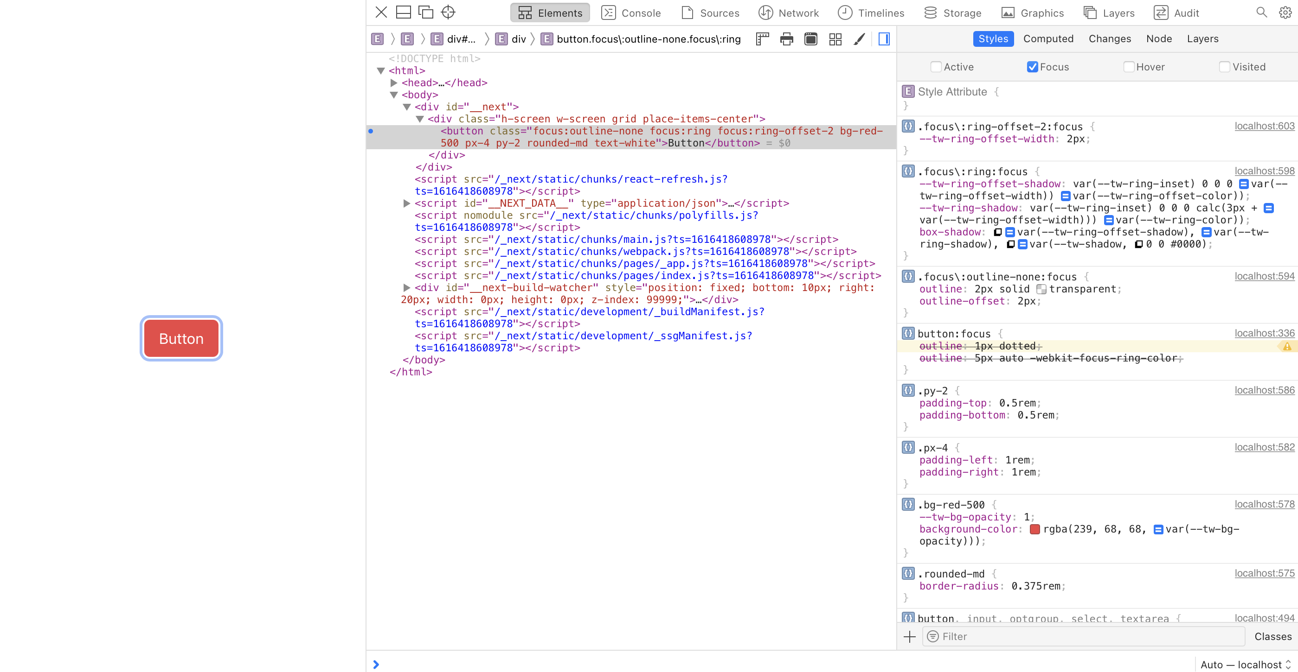Click the element picker crosshair icon

[448, 12]
